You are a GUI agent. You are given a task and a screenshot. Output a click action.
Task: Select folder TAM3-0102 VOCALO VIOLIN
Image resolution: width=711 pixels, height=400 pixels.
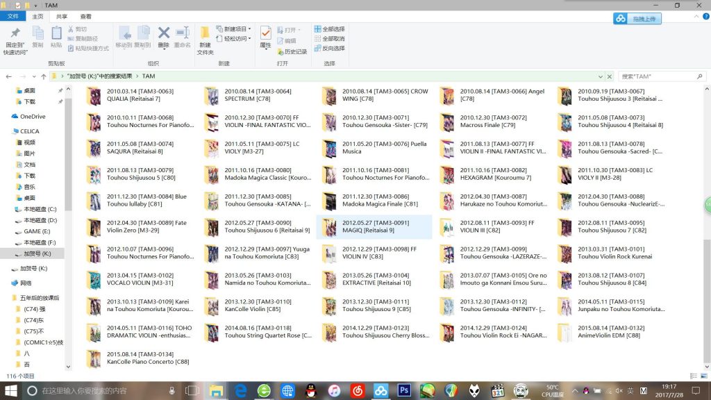pyautogui.click(x=140, y=279)
